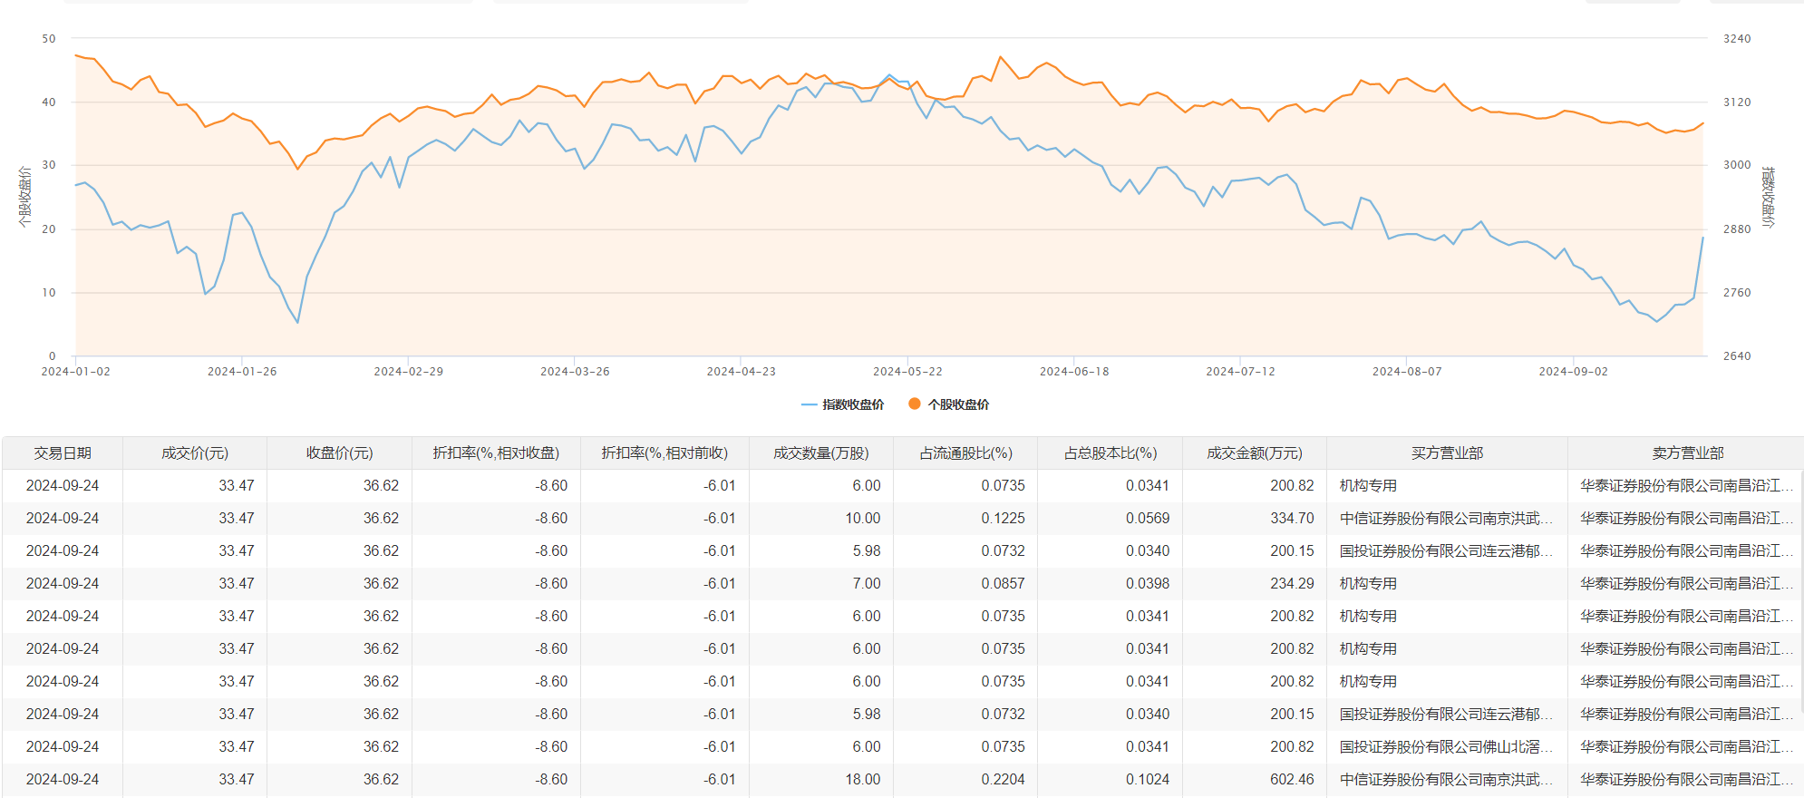Open the 国投证券 佛山北滘 buyer entry
1804x798 pixels.
click(1445, 747)
